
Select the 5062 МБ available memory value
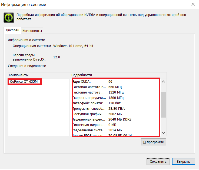(115, 114)
